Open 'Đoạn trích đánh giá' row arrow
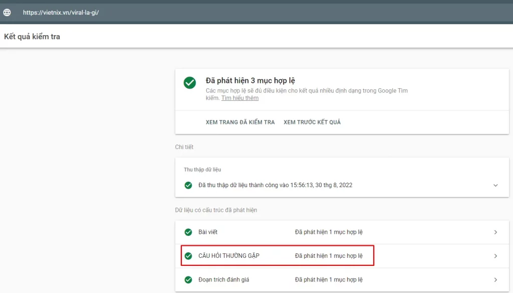 pos(495,279)
